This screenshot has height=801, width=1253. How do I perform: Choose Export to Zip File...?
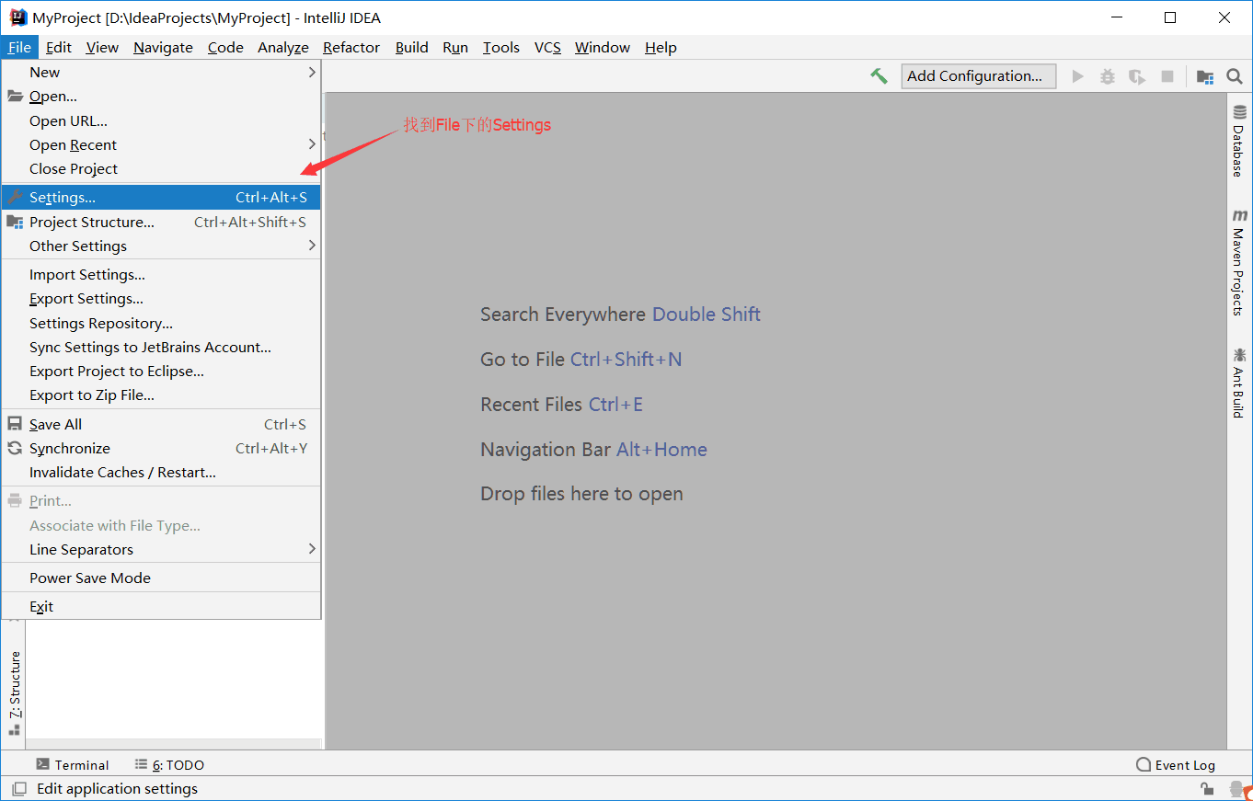[161, 395]
